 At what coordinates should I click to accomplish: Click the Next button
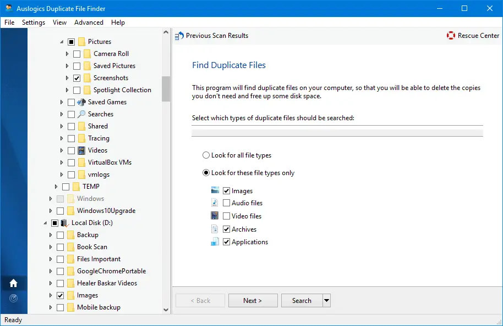click(253, 300)
